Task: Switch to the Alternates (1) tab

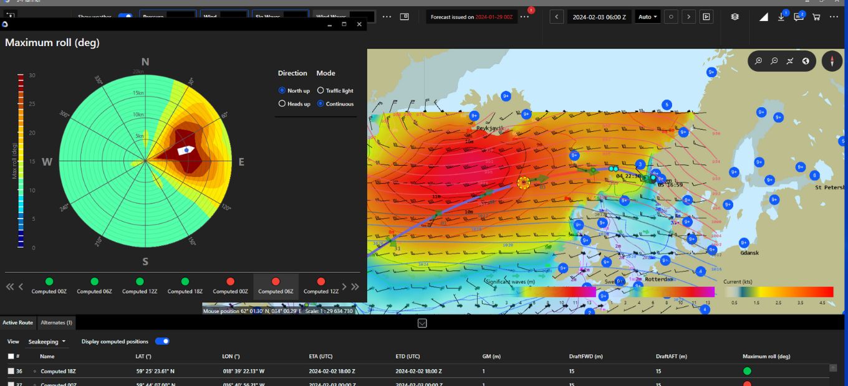Action: [x=56, y=322]
